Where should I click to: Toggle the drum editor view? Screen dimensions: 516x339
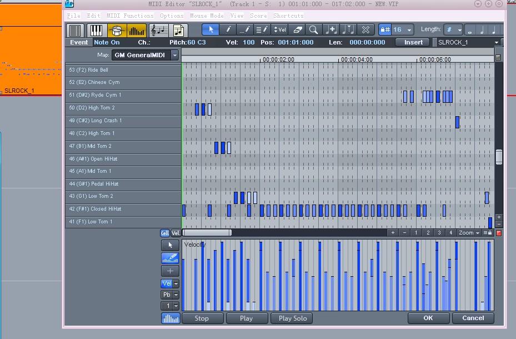117,30
